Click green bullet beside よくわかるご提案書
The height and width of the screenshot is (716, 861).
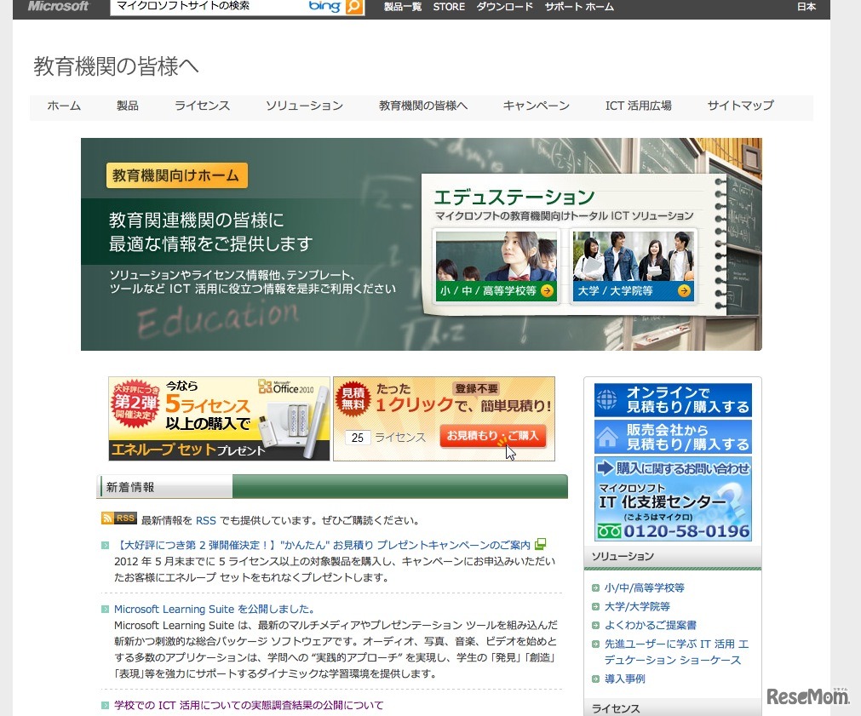595,626
